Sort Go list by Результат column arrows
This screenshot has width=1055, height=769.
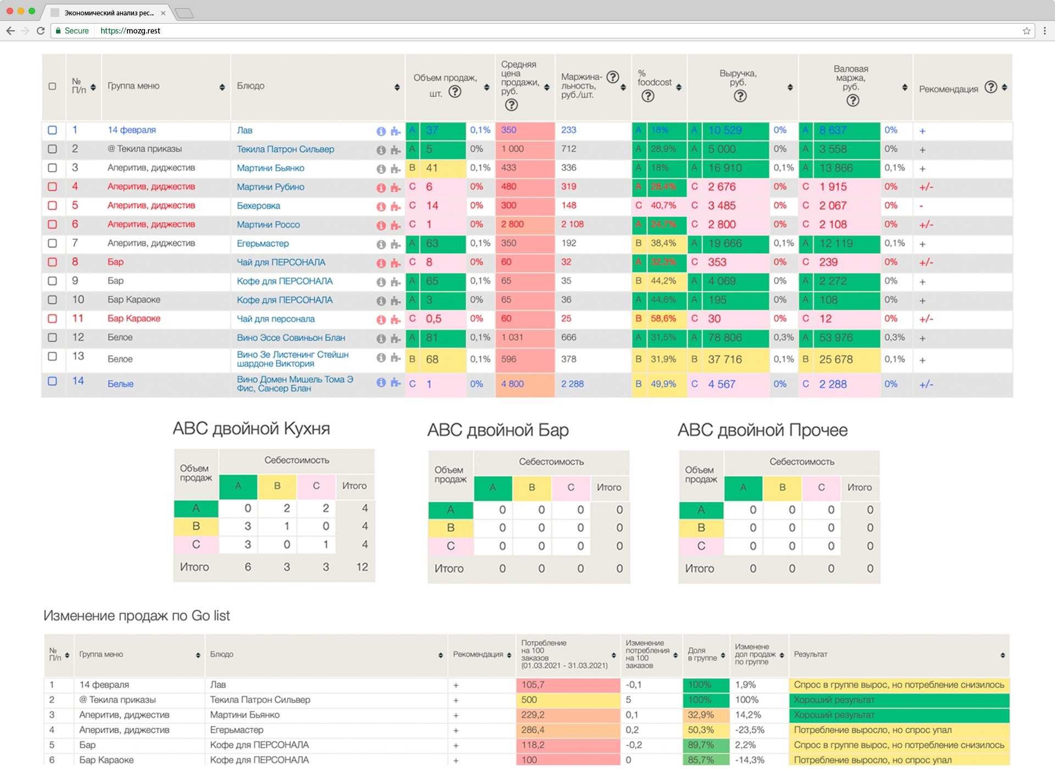click(1002, 655)
